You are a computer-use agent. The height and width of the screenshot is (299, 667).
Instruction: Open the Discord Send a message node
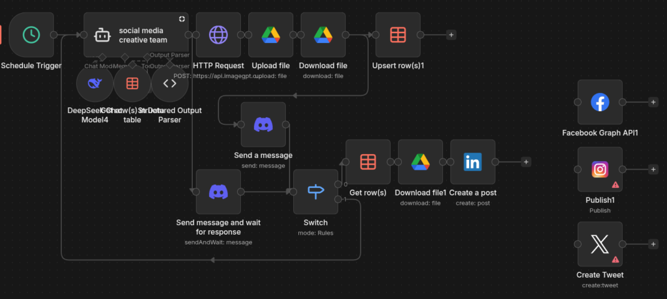point(263,124)
